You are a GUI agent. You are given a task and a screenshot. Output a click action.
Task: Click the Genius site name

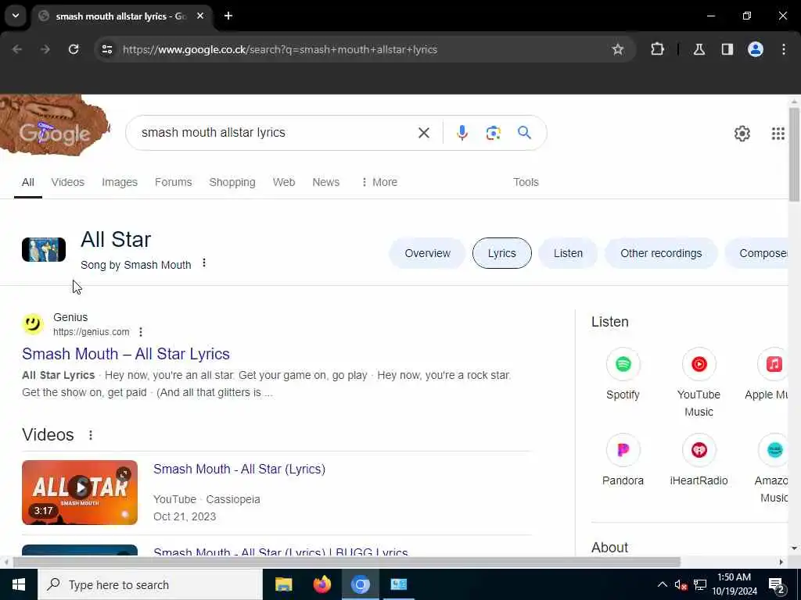70,317
